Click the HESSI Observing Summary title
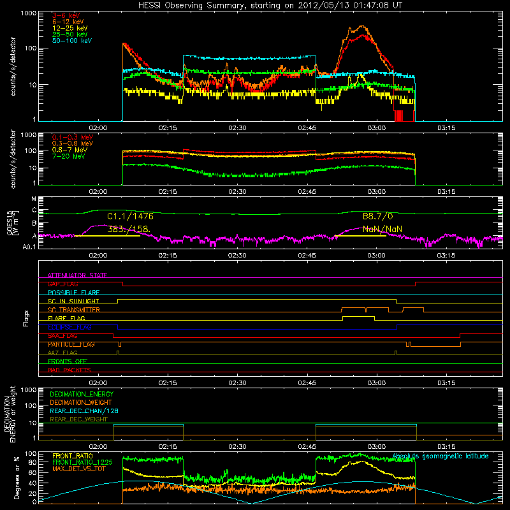Image resolution: width=510 pixels, height=510 pixels. point(270,5)
